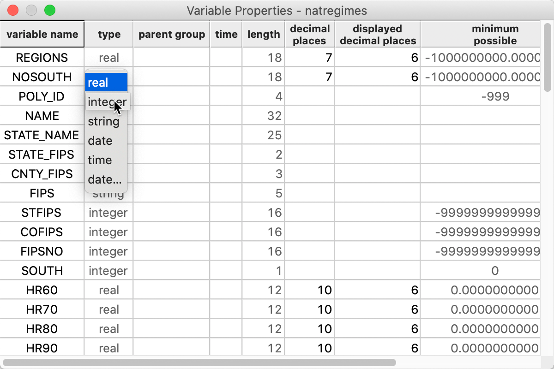This screenshot has height=369, width=554.
Task: Click the 'time' column header
Action: (x=226, y=34)
